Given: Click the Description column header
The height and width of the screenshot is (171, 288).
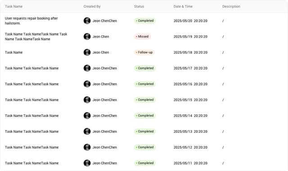Looking at the screenshot, I should 231,6.
